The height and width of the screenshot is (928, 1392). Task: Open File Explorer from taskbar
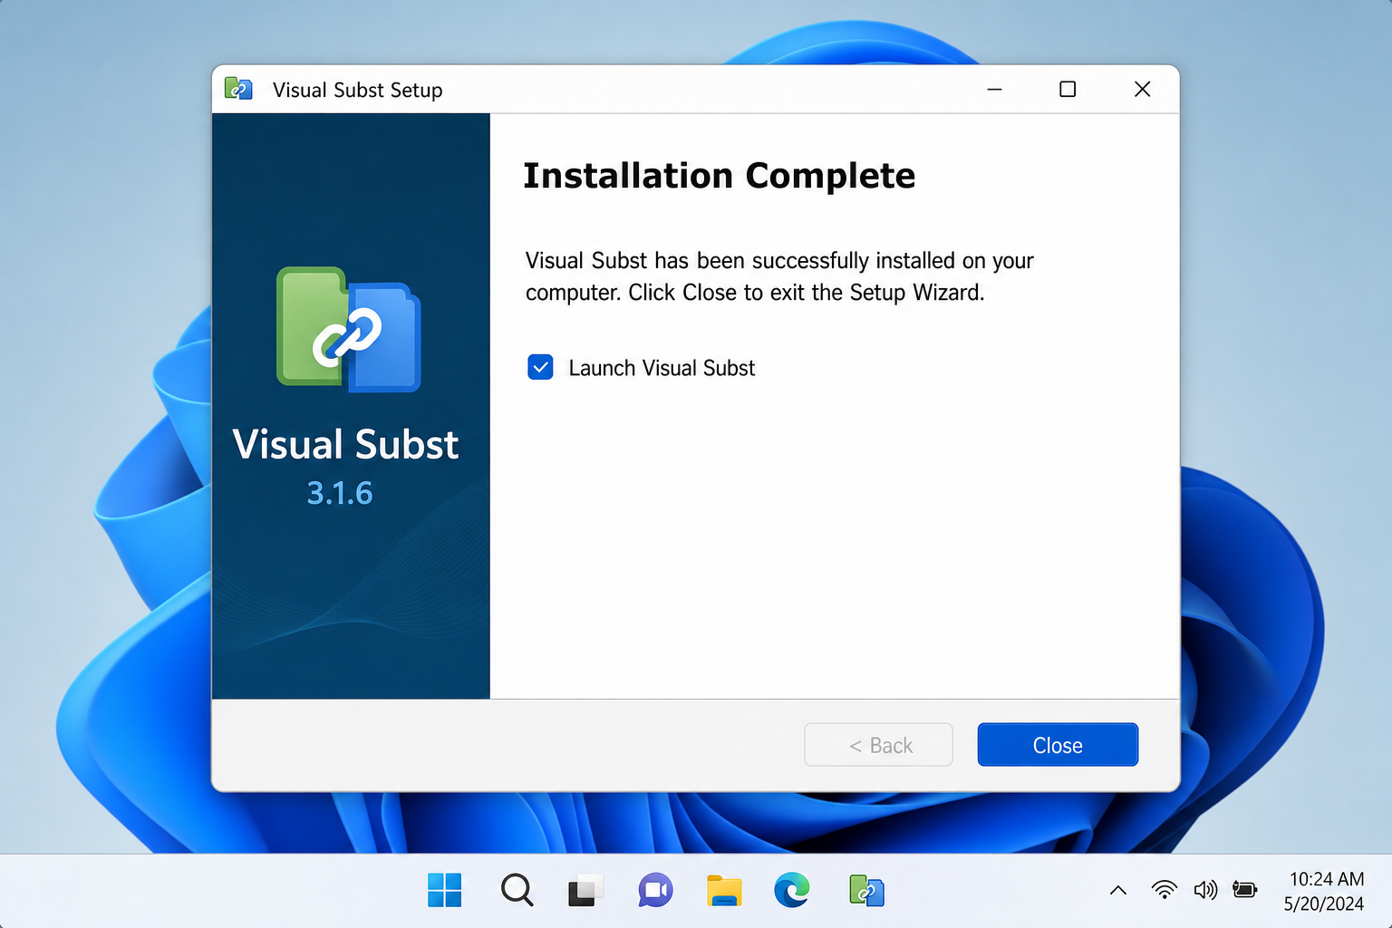(x=724, y=891)
